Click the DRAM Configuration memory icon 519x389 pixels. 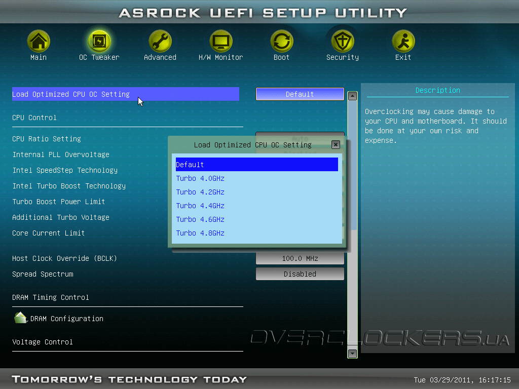(x=20, y=318)
